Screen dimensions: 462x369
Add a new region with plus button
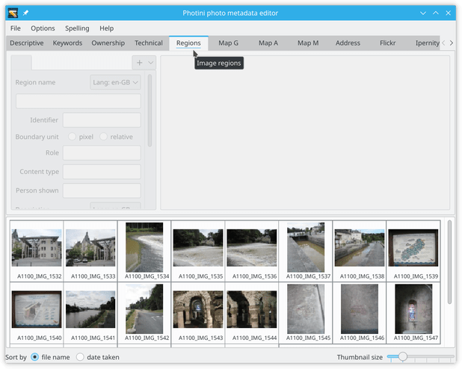(x=139, y=63)
